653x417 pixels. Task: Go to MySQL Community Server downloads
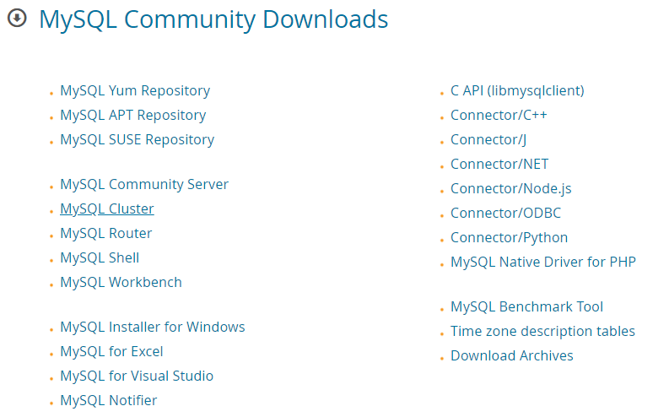pos(144,185)
